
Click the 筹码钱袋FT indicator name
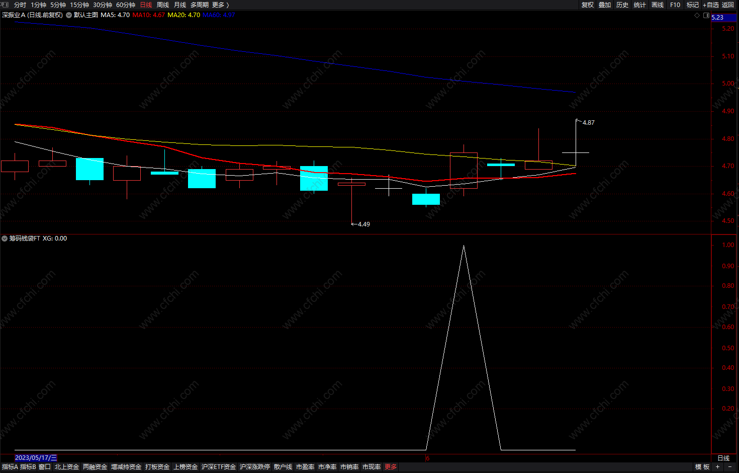(x=25, y=239)
